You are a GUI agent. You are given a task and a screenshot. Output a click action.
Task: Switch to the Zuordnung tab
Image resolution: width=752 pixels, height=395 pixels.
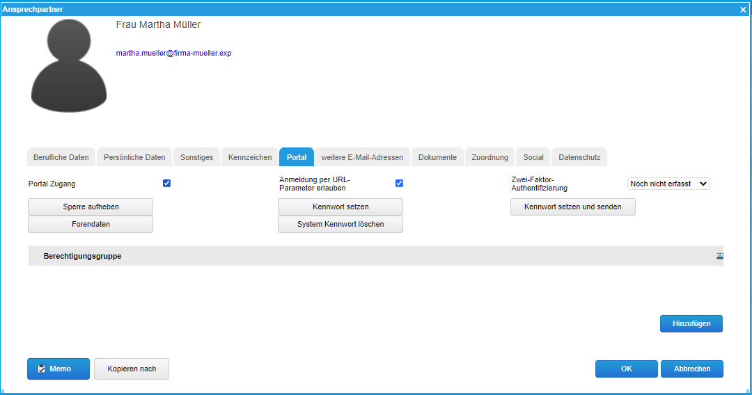pos(489,157)
